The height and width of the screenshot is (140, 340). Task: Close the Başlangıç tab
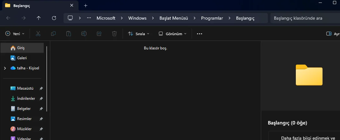(71, 6)
